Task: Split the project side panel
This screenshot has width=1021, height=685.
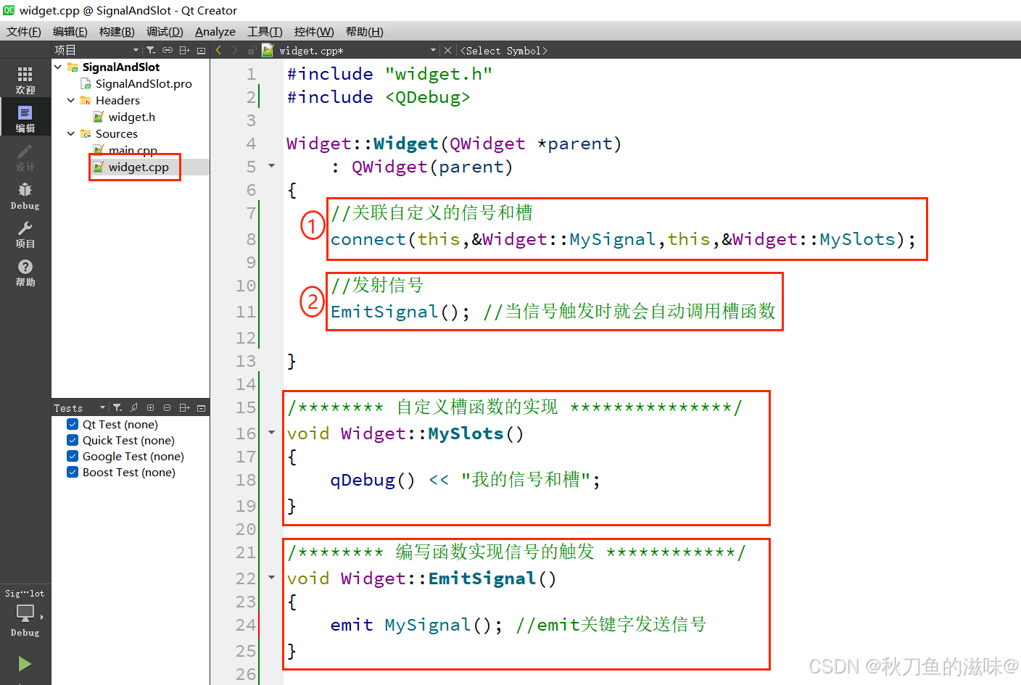Action: (184, 50)
